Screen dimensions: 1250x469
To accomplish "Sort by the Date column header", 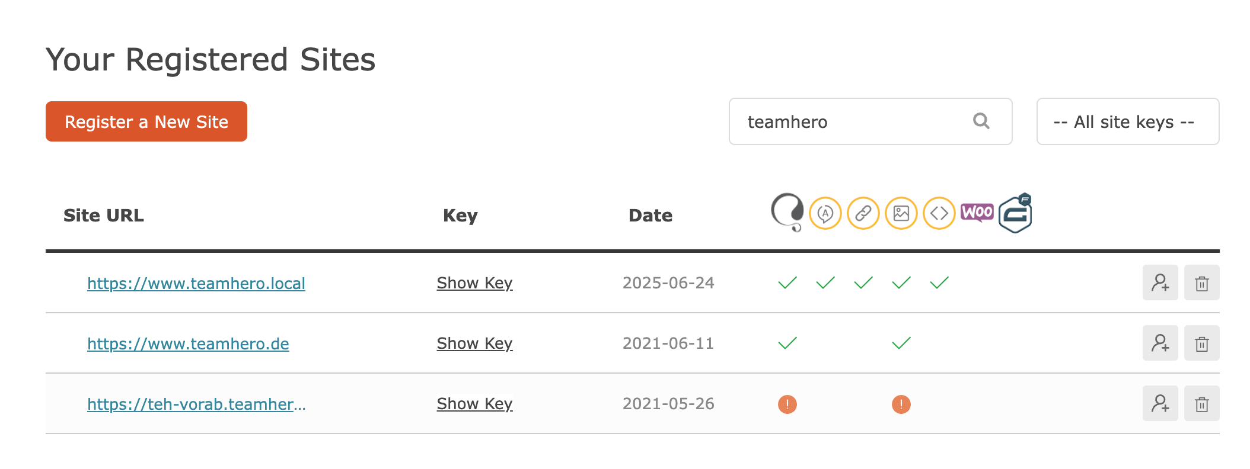I will tap(650, 216).
